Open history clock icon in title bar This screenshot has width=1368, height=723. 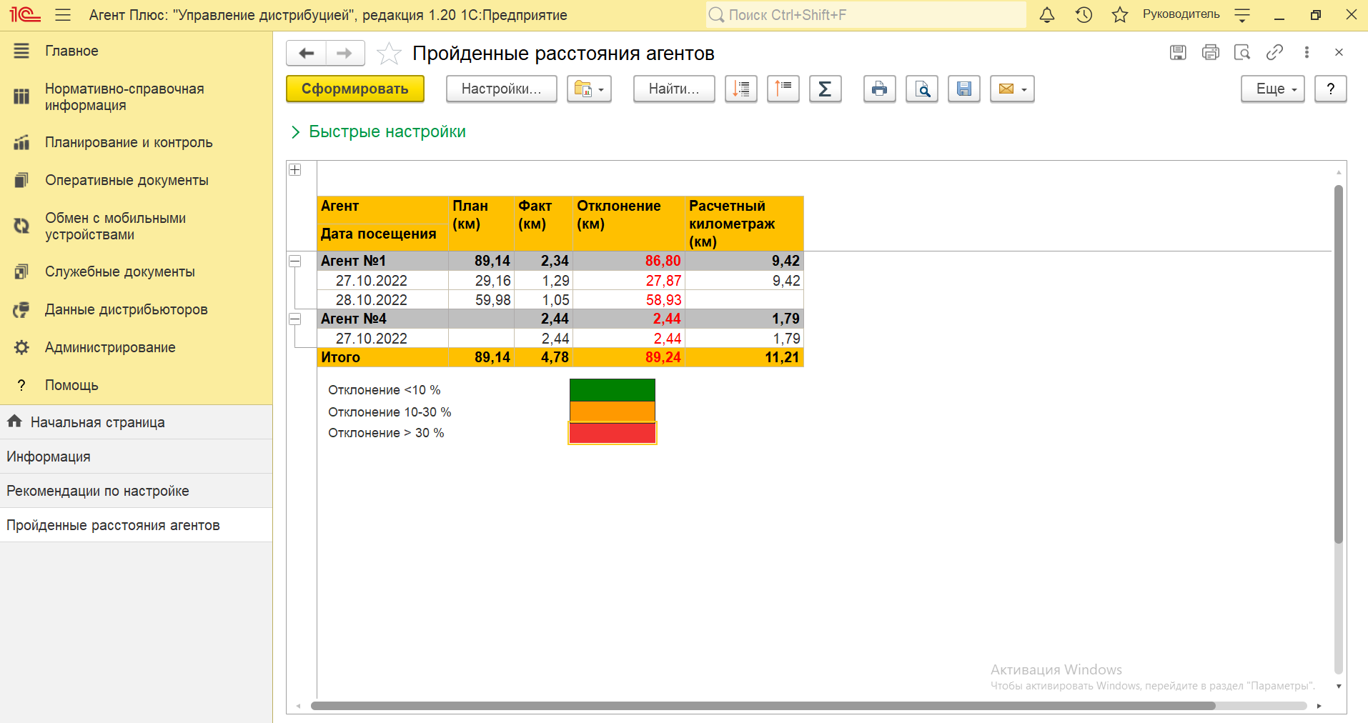[x=1084, y=15]
